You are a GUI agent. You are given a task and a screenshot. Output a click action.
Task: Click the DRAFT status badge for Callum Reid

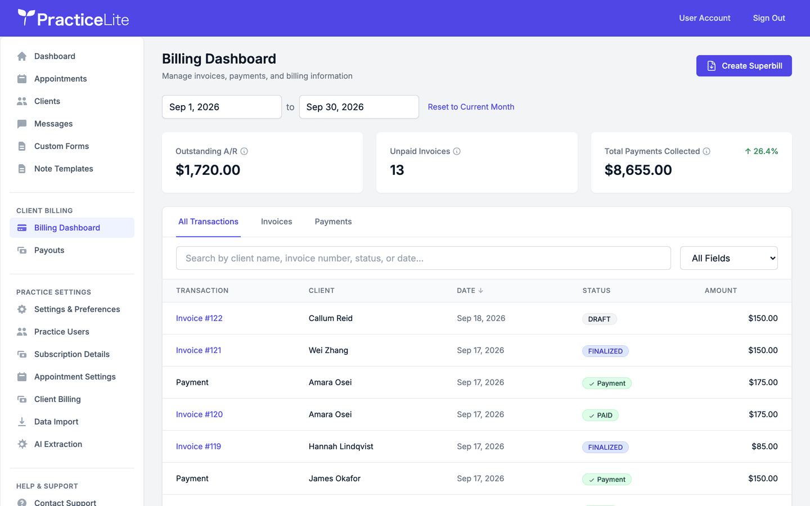point(599,319)
